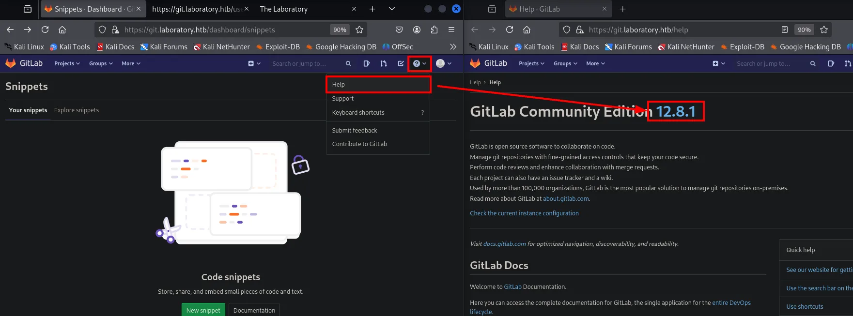The height and width of the screenshot is (316, 853).
Task: Click the tab history icon in the left browser
Action: point(28,9)
